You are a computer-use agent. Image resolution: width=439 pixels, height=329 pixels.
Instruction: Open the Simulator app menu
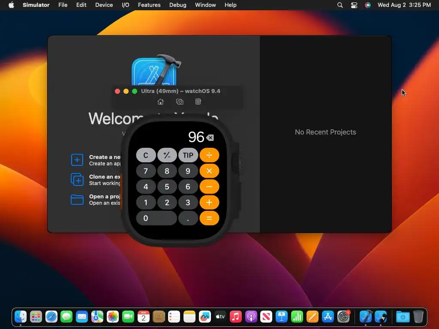pos(36,5)
